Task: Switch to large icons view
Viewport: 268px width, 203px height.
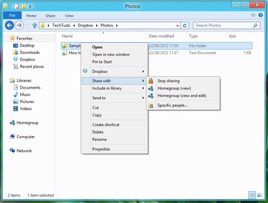Action: click(259, 195)
